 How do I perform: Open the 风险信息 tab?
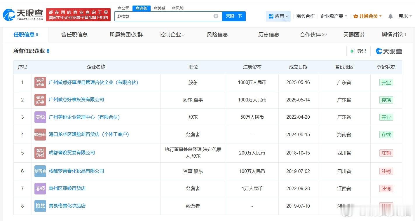pos(217,35)
